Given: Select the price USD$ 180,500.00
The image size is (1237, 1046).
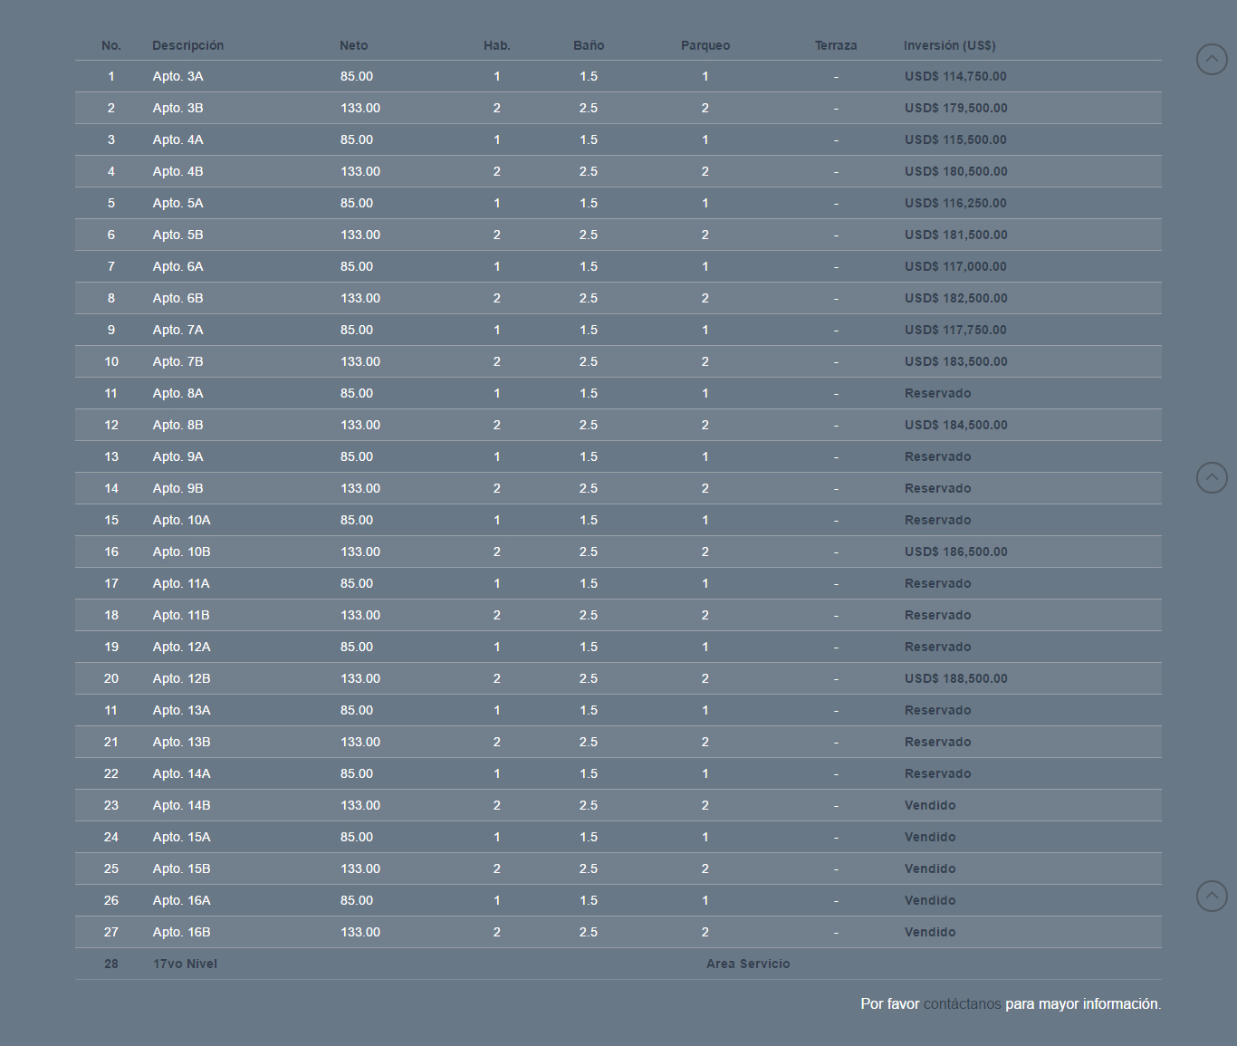Looking at the screenshot, I should [955, 172].
